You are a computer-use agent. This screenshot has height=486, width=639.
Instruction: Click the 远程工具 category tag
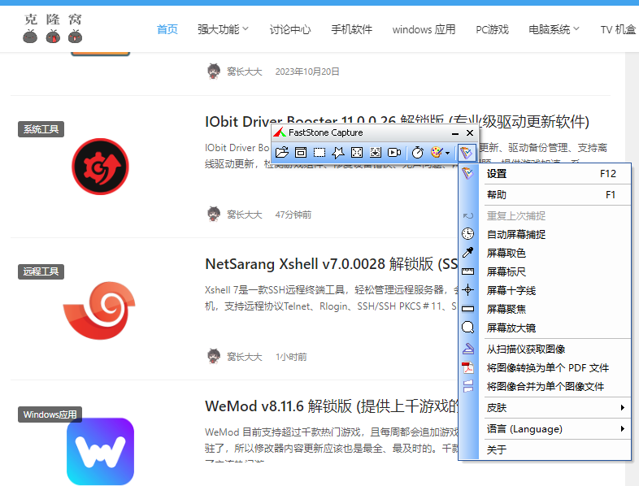coord(41,271)
